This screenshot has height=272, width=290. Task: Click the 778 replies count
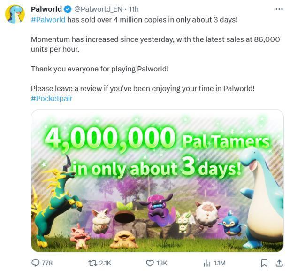click(47, 263)
